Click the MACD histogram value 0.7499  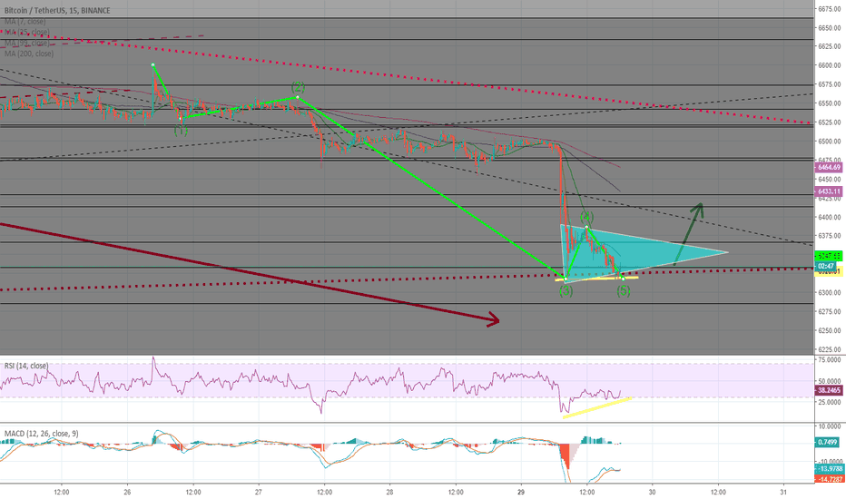pos(828,443)
